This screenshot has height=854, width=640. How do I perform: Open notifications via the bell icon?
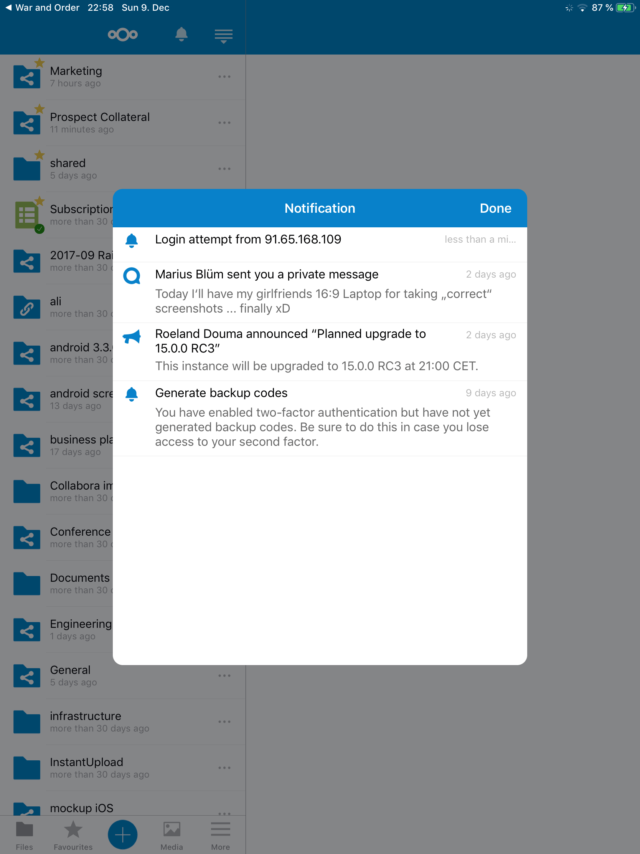click(x=181, y=34)
